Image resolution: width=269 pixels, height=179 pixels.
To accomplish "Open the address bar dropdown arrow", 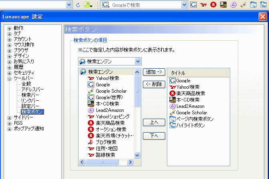I will [x=69, y=5].
